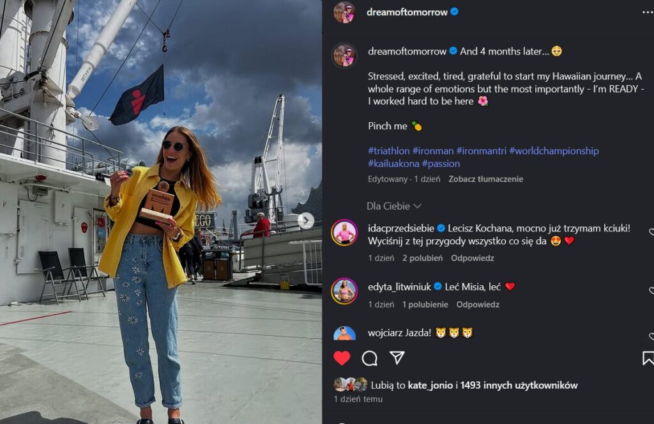
Task: Open the three-dot more options menu
Action: pyautogui.click(x=648, y=13)
